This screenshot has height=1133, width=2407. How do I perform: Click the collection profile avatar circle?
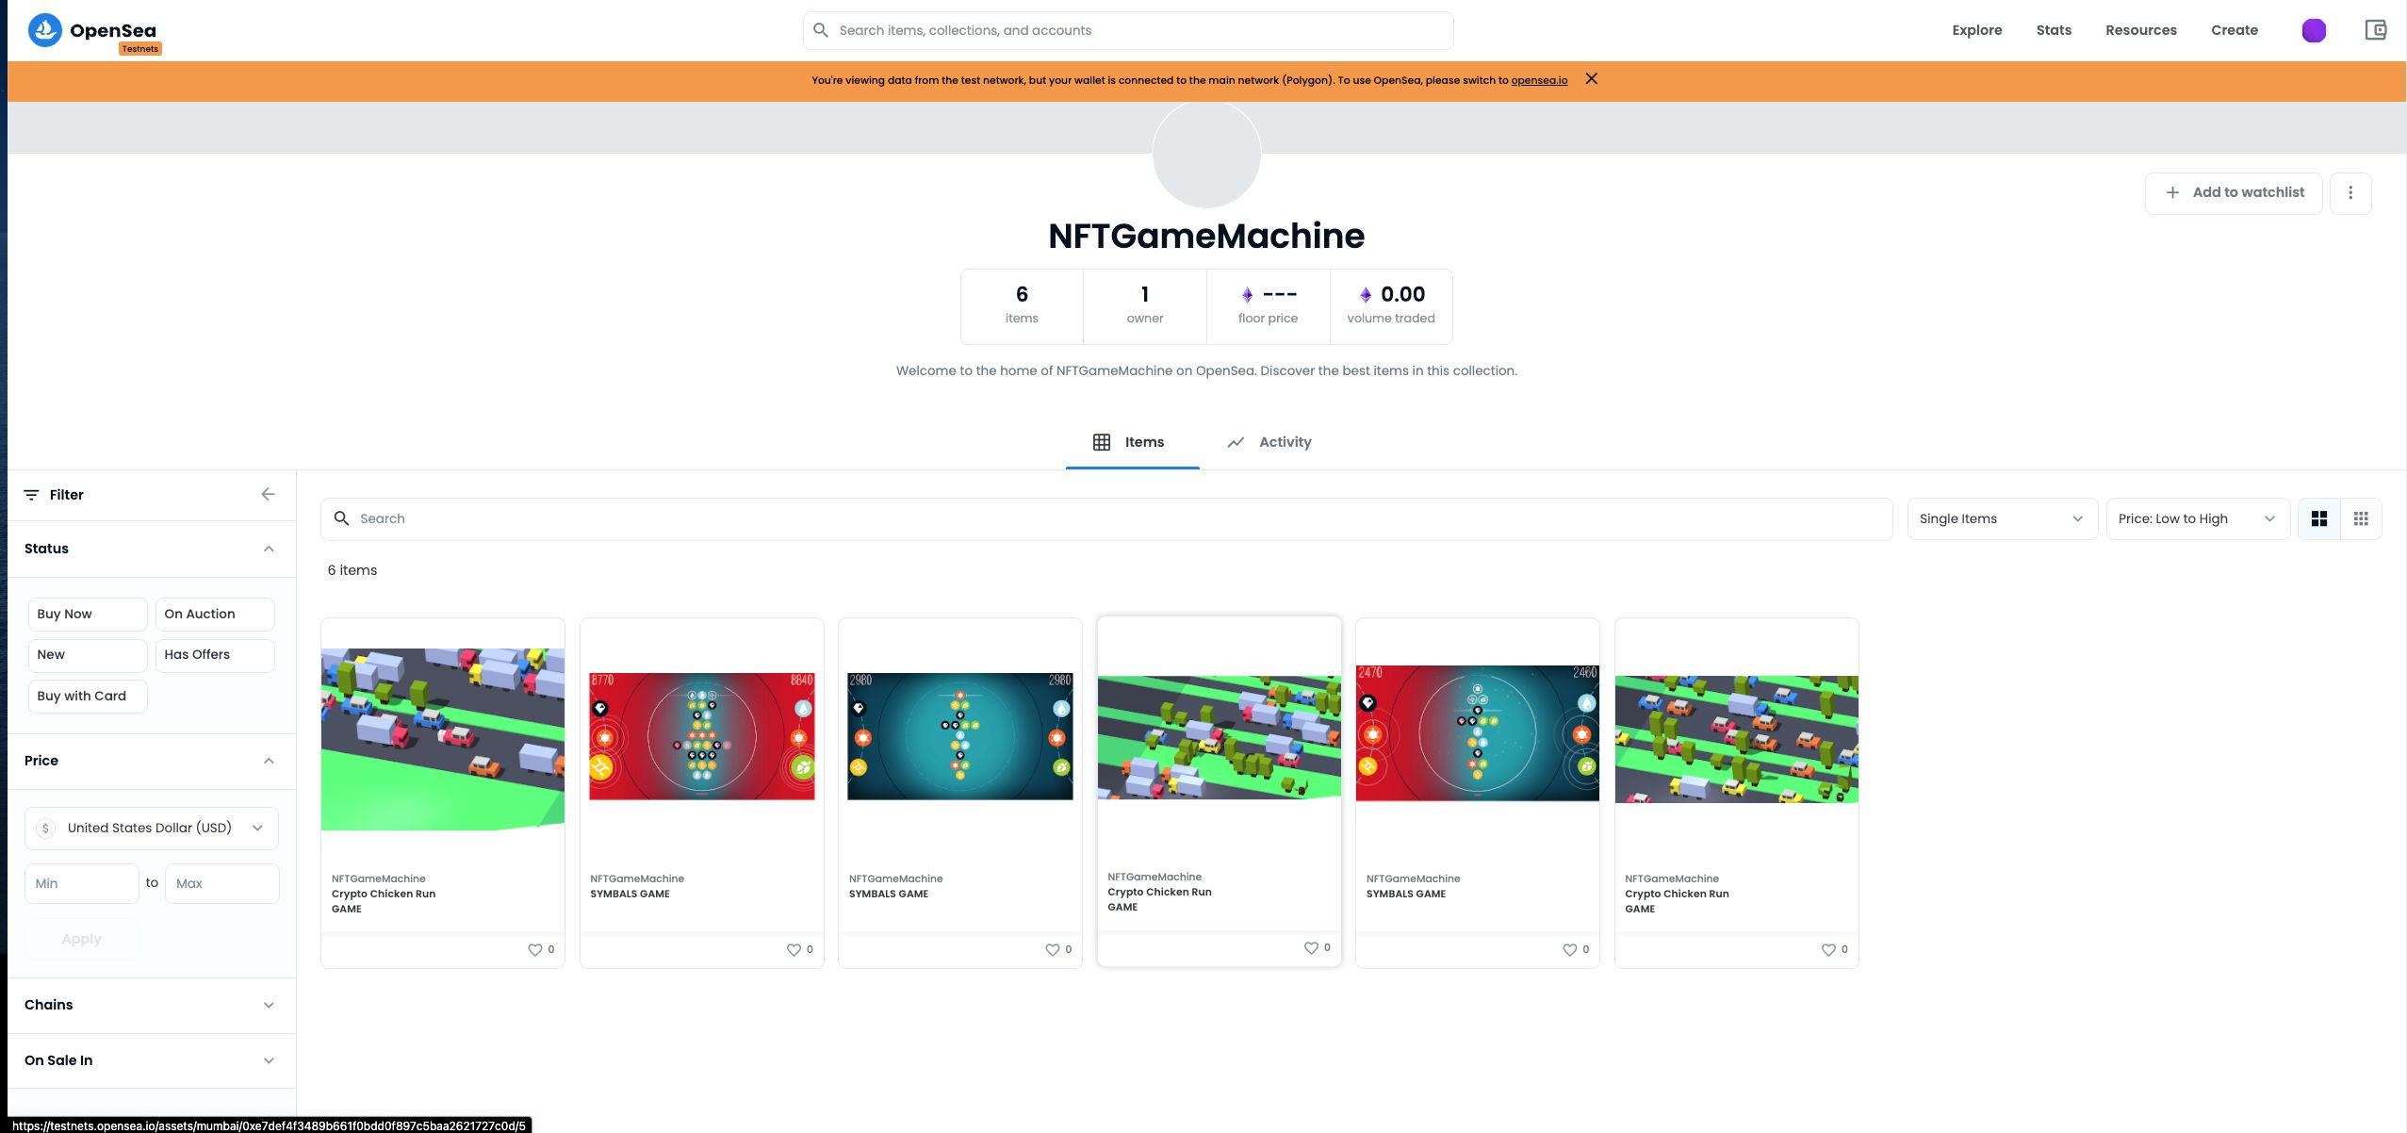1206,154
